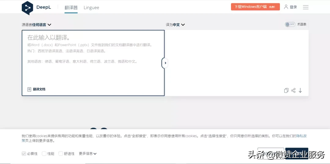This screenshot has width=330, height=164.
Task: Click the 登录 login link
Action: click(293, 7)
